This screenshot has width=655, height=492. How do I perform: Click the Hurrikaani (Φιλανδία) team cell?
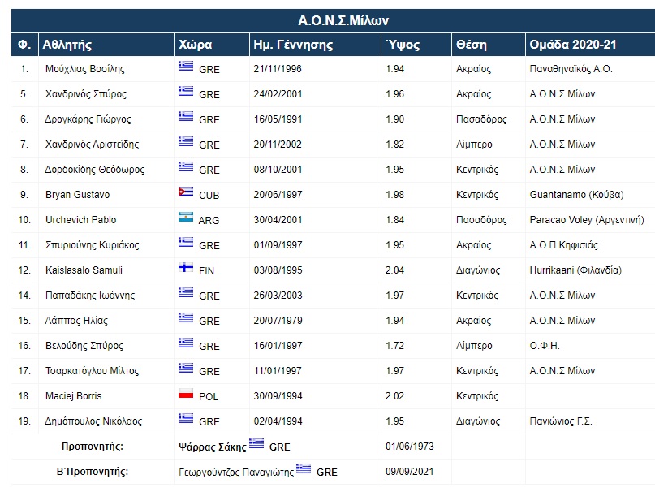[x=575, y=270]
